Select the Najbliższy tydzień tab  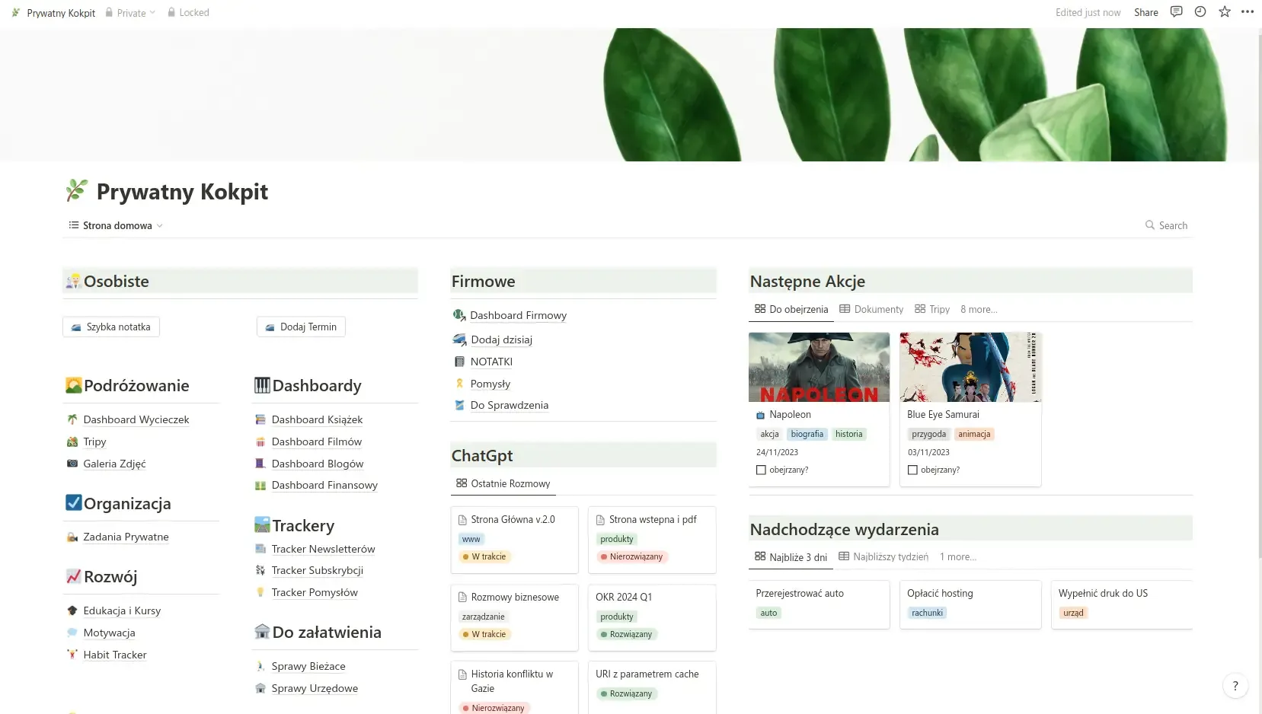[883, 557]
